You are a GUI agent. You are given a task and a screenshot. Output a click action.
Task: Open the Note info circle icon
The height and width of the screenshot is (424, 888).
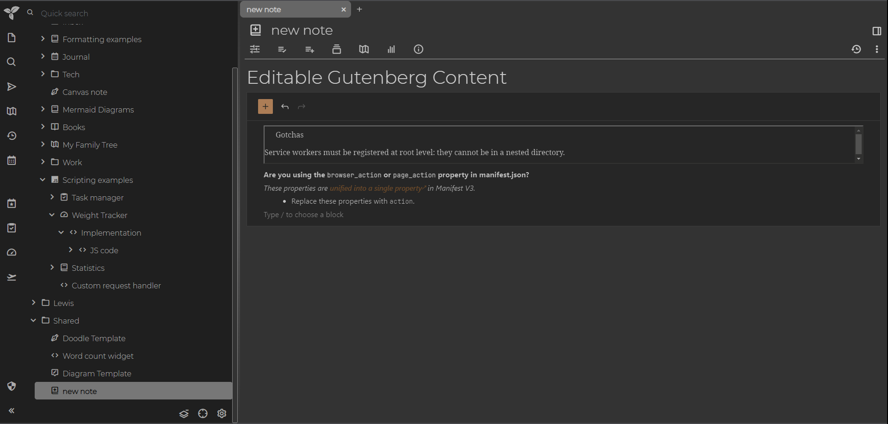(x=419, y=49)
